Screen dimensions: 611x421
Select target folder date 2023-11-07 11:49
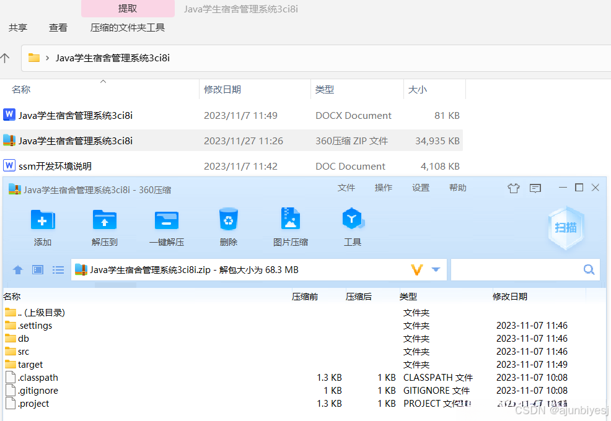pos(532,365)
